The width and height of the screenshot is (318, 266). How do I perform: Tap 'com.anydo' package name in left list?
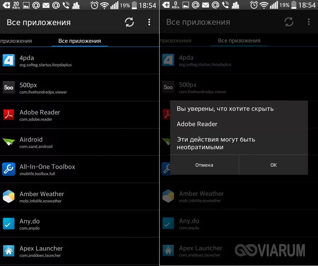click(x=30, y=228)
